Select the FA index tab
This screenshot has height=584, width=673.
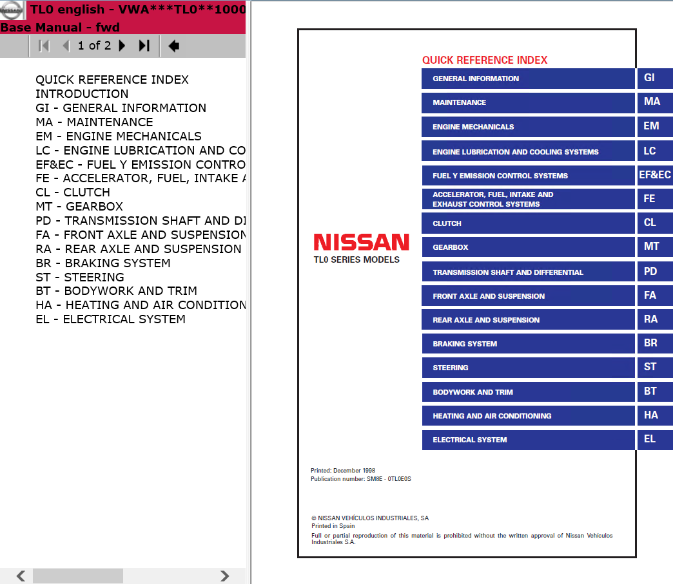655,296
